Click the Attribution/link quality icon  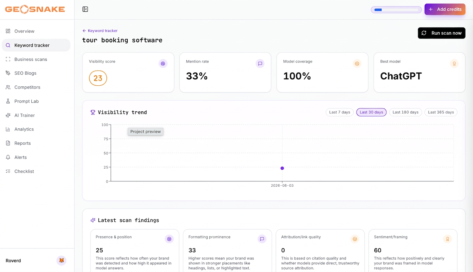[355, 239]
